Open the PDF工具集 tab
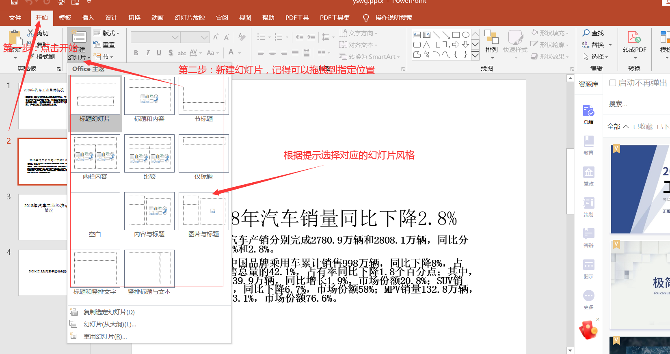 tap(335, 18)
